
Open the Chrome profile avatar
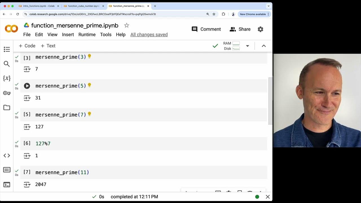tap(233, 14)
